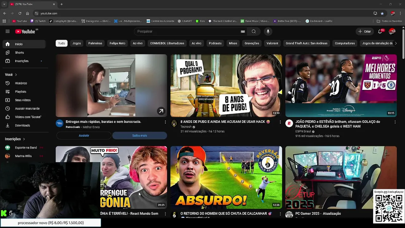Select the Podcasts filter chip

(x=215, y=43)
